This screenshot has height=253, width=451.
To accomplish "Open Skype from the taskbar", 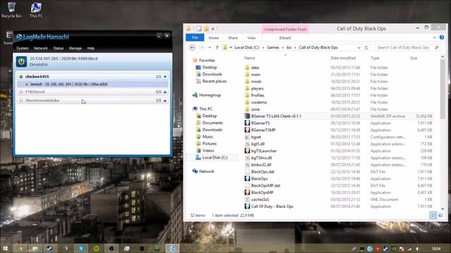I will (x=81, y=248).
